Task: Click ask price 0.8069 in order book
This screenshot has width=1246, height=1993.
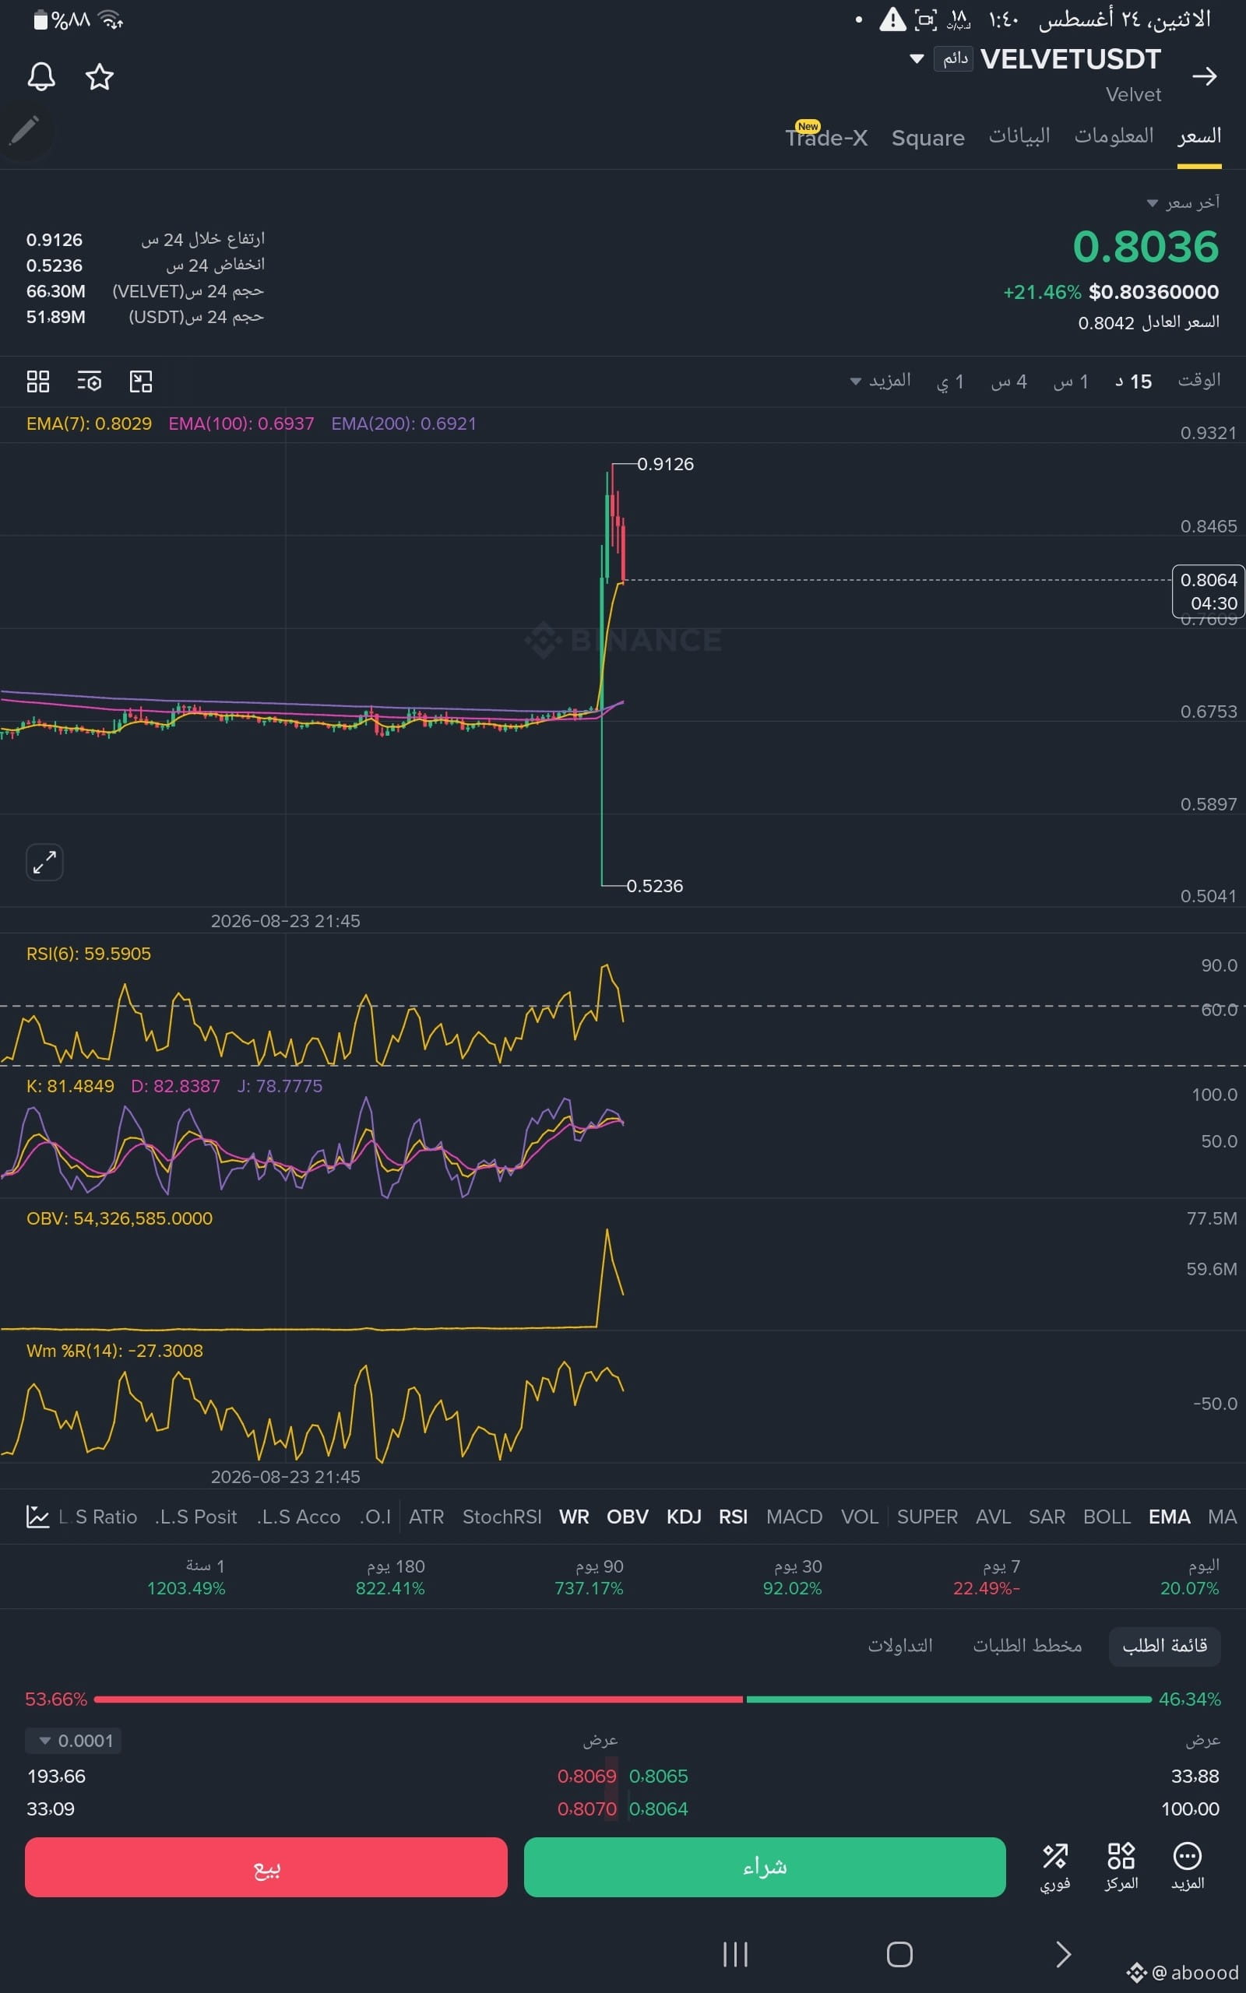Action: (586, 1777)
